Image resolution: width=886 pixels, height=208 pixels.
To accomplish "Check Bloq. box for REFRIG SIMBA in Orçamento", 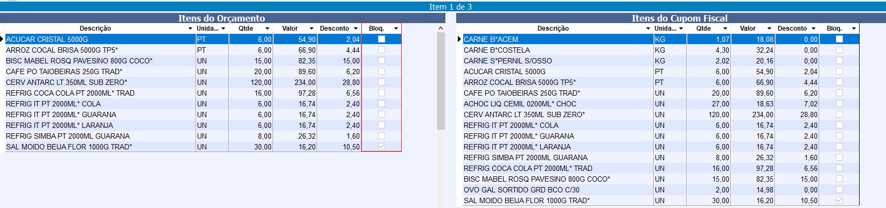I will coord(381,136).
